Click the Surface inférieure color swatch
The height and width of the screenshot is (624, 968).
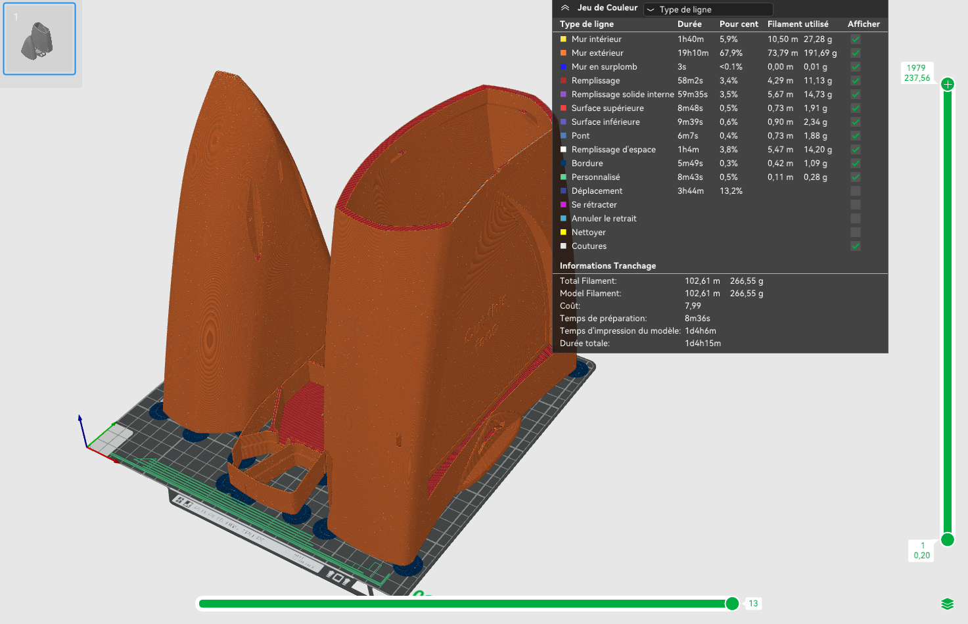coord(563,122)
